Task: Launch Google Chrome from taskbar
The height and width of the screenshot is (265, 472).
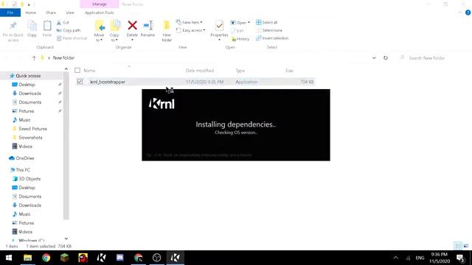Action: (46, 258)
